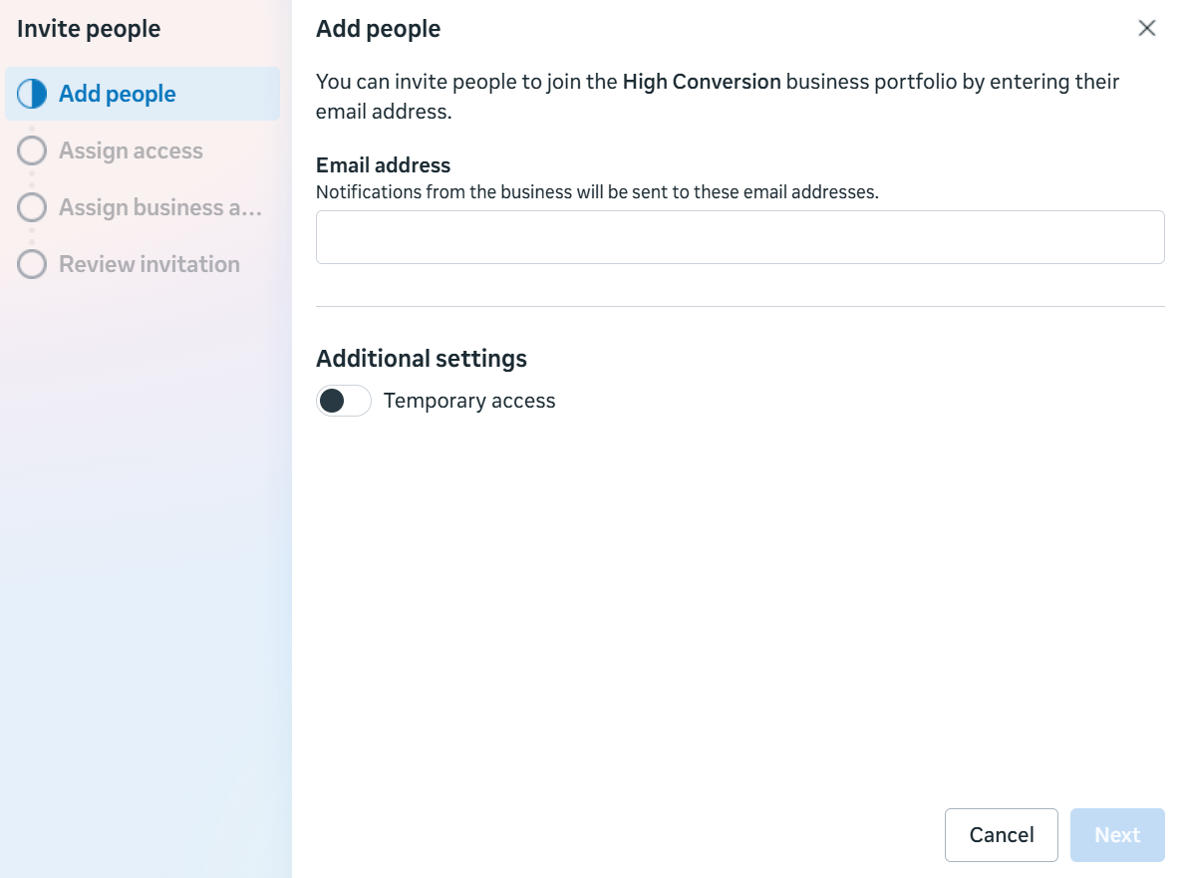The image size is (1186, 878).
Task: Focus the Email address input field
Action: click(x=740, y=237)
